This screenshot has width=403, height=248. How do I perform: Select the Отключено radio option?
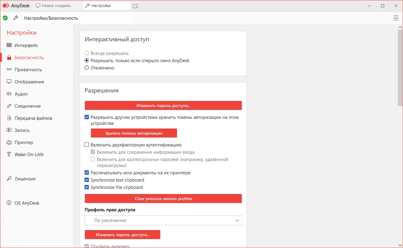tap(87, 68)
